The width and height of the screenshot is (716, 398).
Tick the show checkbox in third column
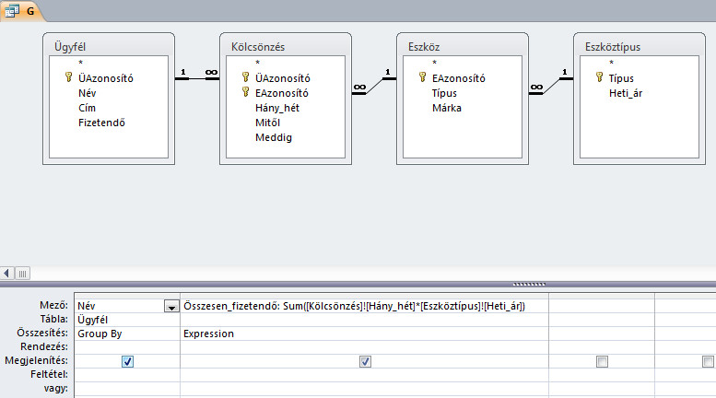601,362
